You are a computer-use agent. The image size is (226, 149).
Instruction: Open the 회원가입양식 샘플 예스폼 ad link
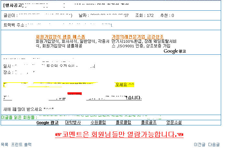point(60,37)
